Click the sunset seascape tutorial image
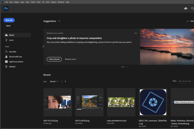 (167, 47)
